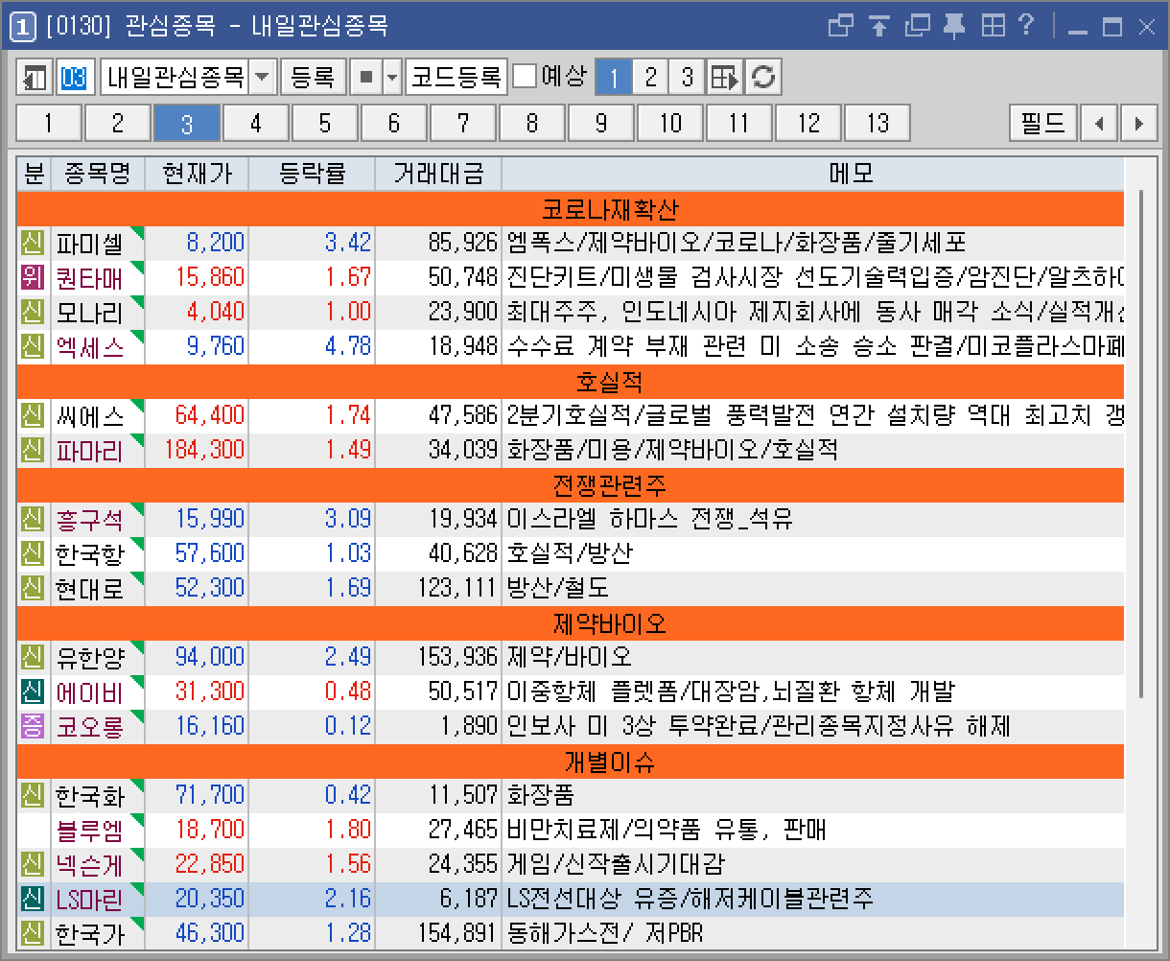The image size is (1170, 961).
Task: Expand the dropdown arrow next to square icon
Action: [392, 78]
